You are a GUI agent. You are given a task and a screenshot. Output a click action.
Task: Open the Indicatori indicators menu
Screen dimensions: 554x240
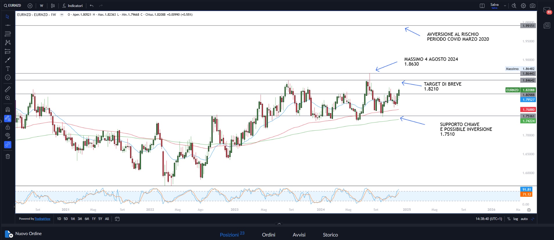(x=73, y=6)
